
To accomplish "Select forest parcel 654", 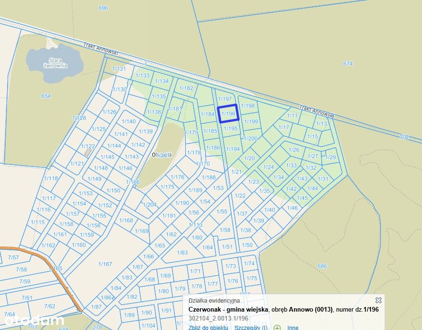I will click(x=46, y=96).
